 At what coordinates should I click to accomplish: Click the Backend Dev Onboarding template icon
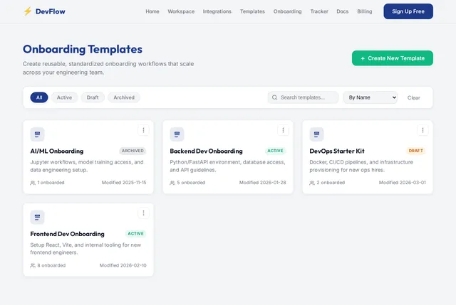point(177,134)
